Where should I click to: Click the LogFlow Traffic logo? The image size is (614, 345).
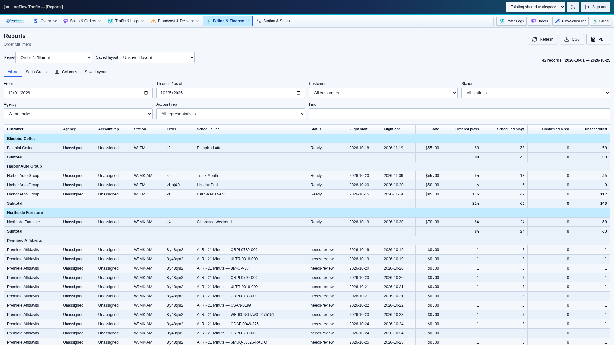pos(15,21)
